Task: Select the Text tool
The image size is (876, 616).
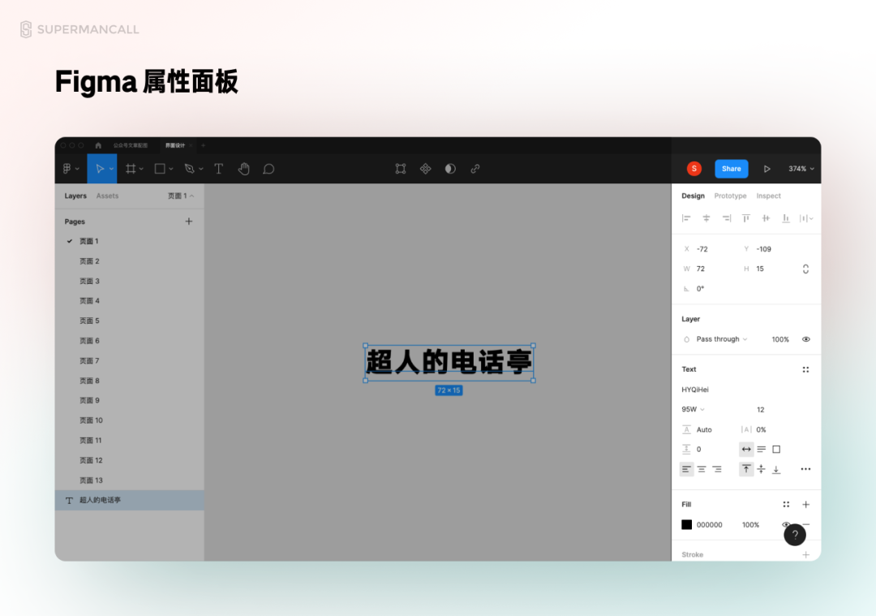Action: [x=218, y=168]
